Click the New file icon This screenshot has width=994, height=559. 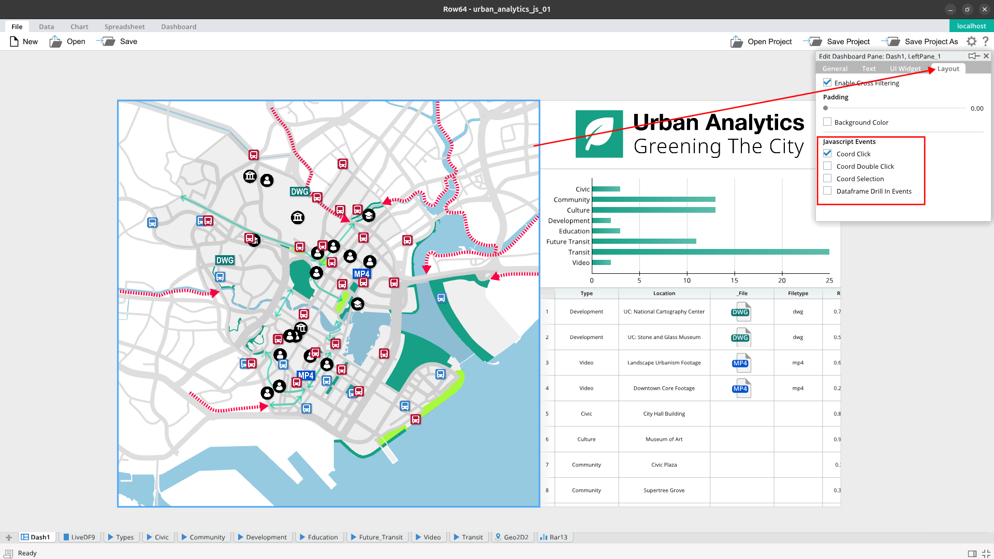click(x=14, y=41)
